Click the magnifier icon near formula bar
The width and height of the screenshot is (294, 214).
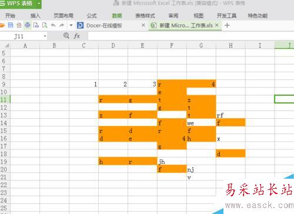(x=66, y=36)
